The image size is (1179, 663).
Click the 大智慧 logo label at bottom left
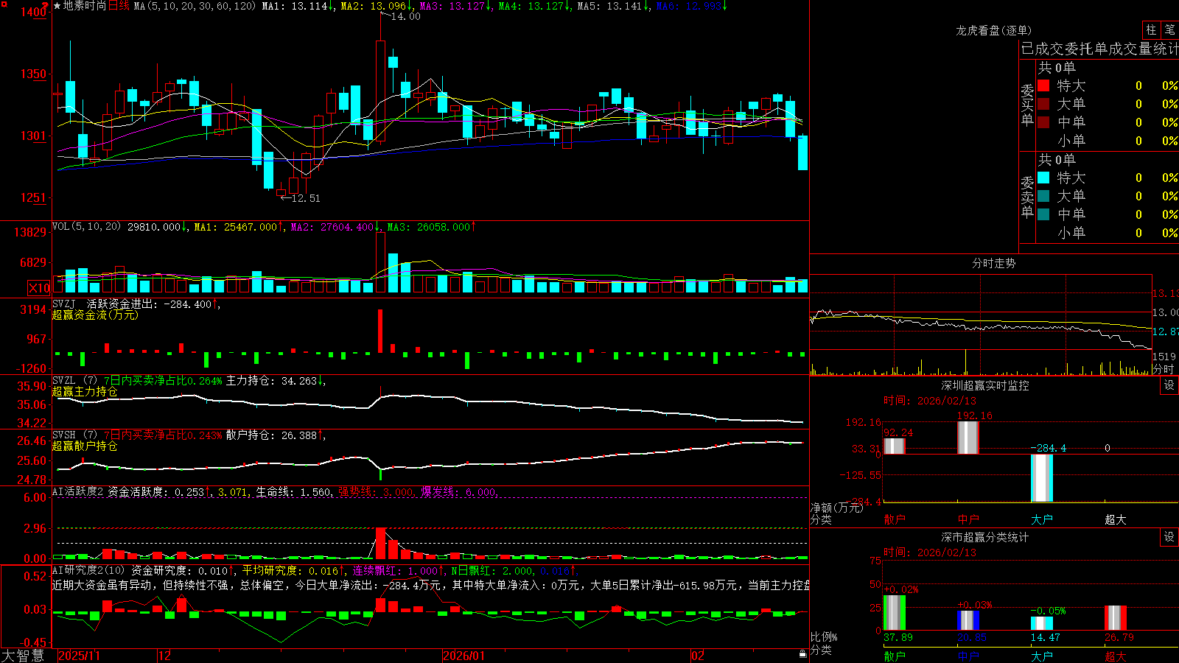pos(23,656)
